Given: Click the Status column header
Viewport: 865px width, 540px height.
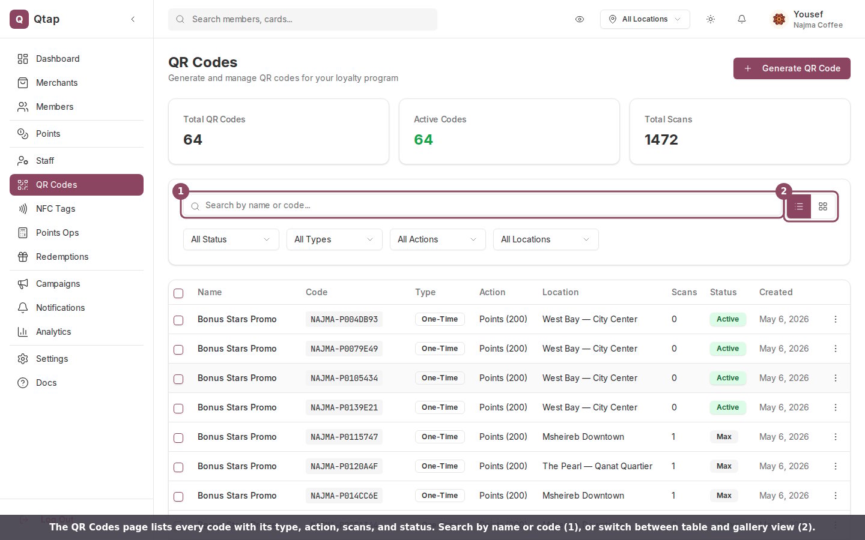Looking at the screenshot, I should tap(723, 292).
